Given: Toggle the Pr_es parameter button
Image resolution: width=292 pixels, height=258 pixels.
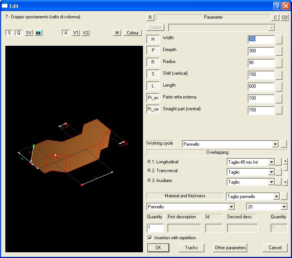Looking at the screenshot, I should click(x=153, y=98).
